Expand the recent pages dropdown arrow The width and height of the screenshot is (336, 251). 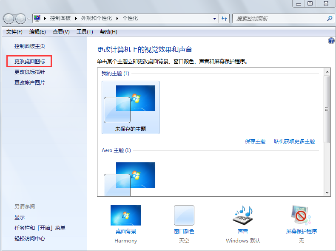(29, 19)
